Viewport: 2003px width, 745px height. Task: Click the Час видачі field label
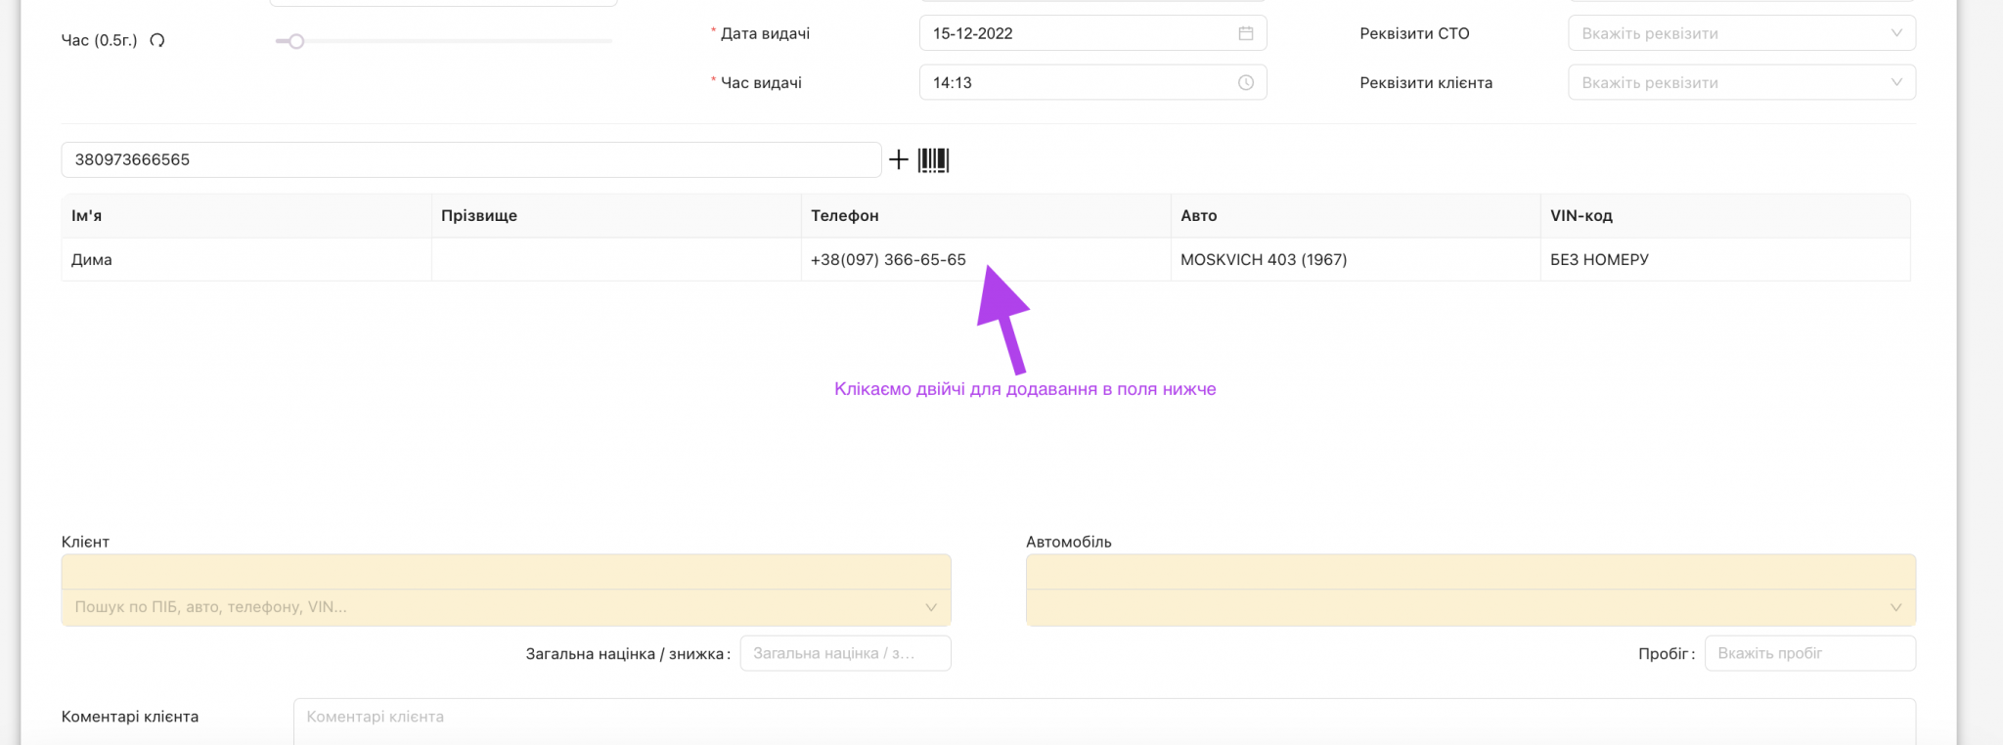point(761,83)
